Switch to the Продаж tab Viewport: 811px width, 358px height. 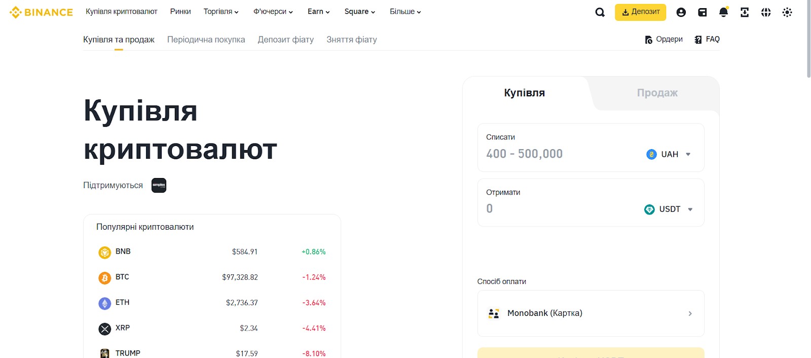[657, 93]
